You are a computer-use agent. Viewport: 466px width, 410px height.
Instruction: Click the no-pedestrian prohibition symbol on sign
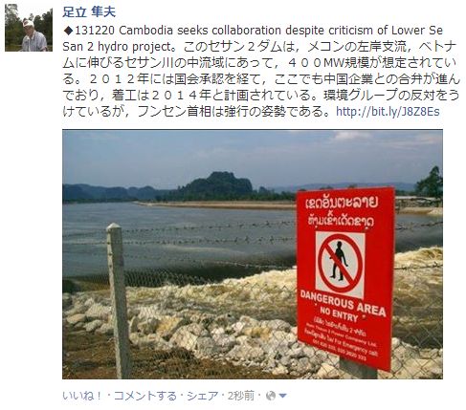click(341, 265)
